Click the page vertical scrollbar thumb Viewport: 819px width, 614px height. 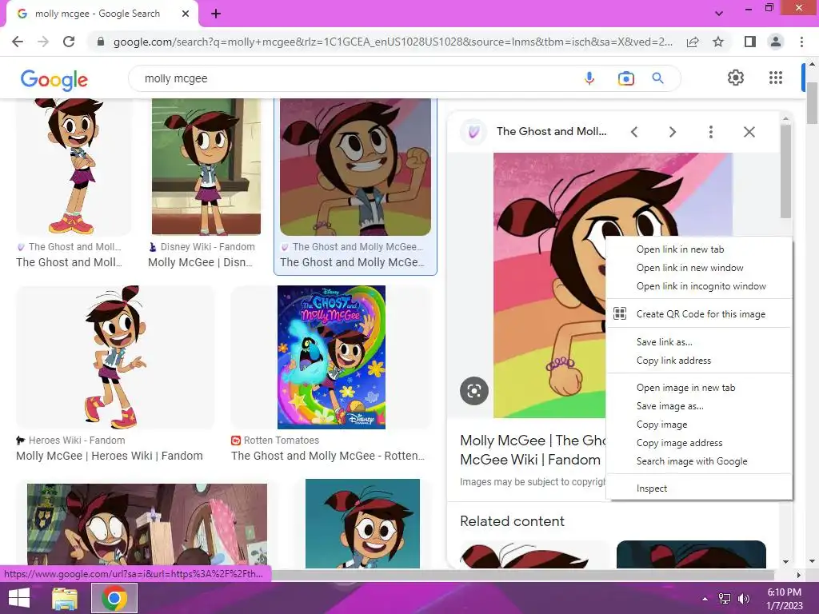[x=812, y=103]
